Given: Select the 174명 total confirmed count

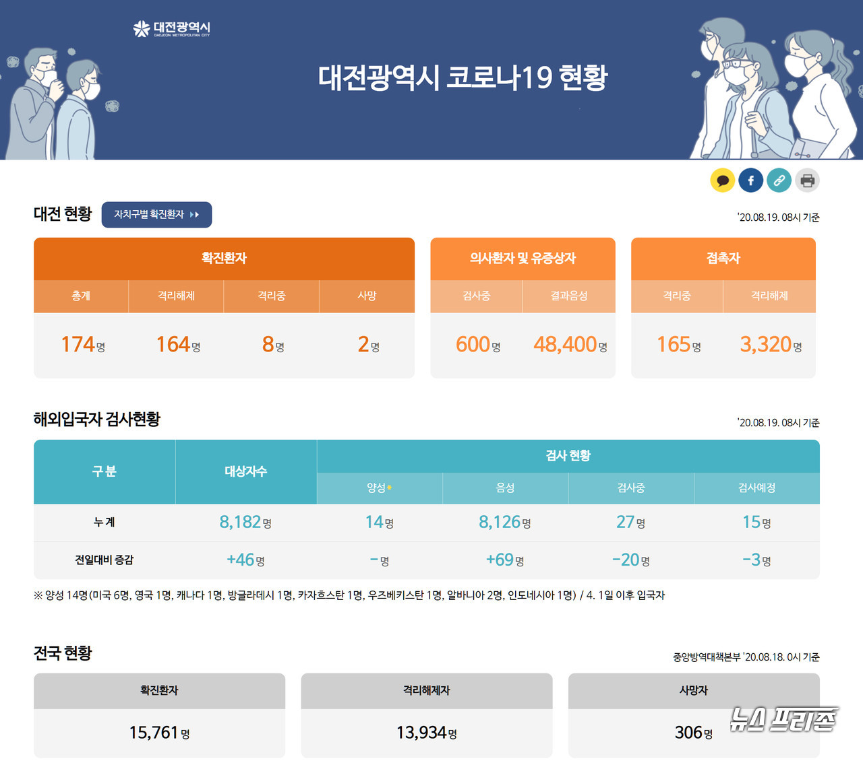Looking at the screenshot, I should 83,345.
